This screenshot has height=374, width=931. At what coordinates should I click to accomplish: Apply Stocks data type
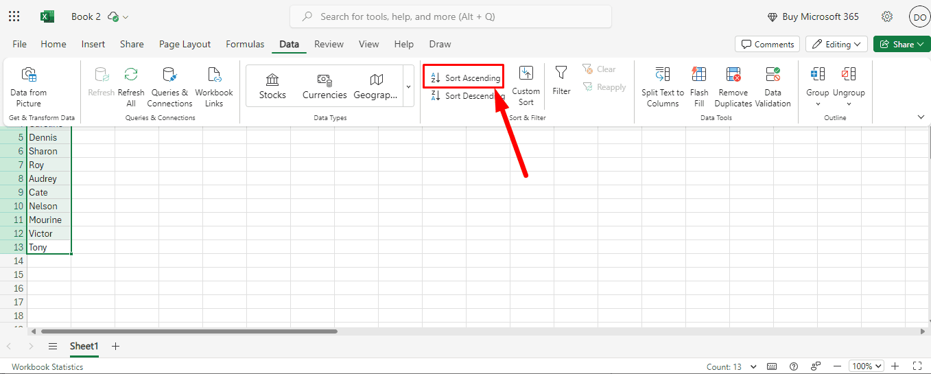click(272, 86)
